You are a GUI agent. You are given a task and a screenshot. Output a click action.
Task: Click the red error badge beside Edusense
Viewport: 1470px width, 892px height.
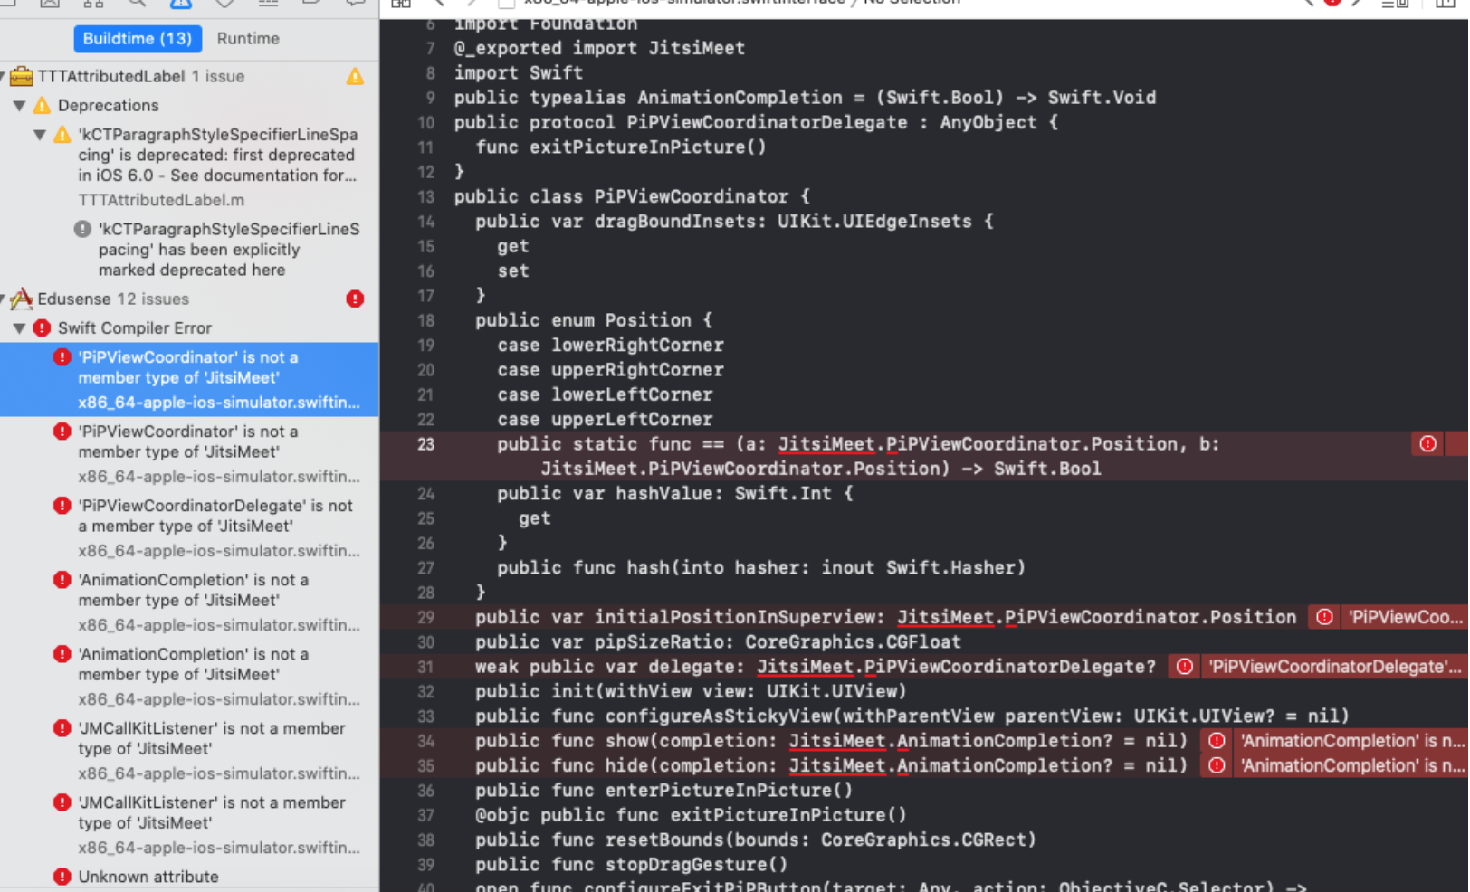pyautogui.click(x=355, y=299)
